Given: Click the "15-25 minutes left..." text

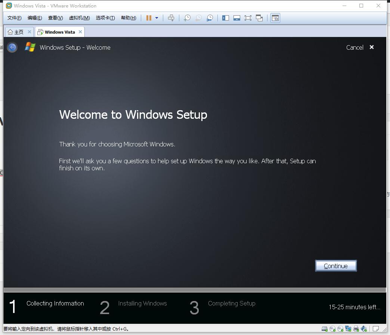Looking at the screenshot, I should click(x=355, y=307).
